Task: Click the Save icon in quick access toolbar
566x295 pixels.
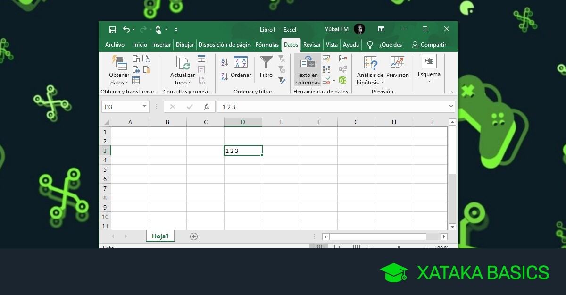Action: click(113, 29)
